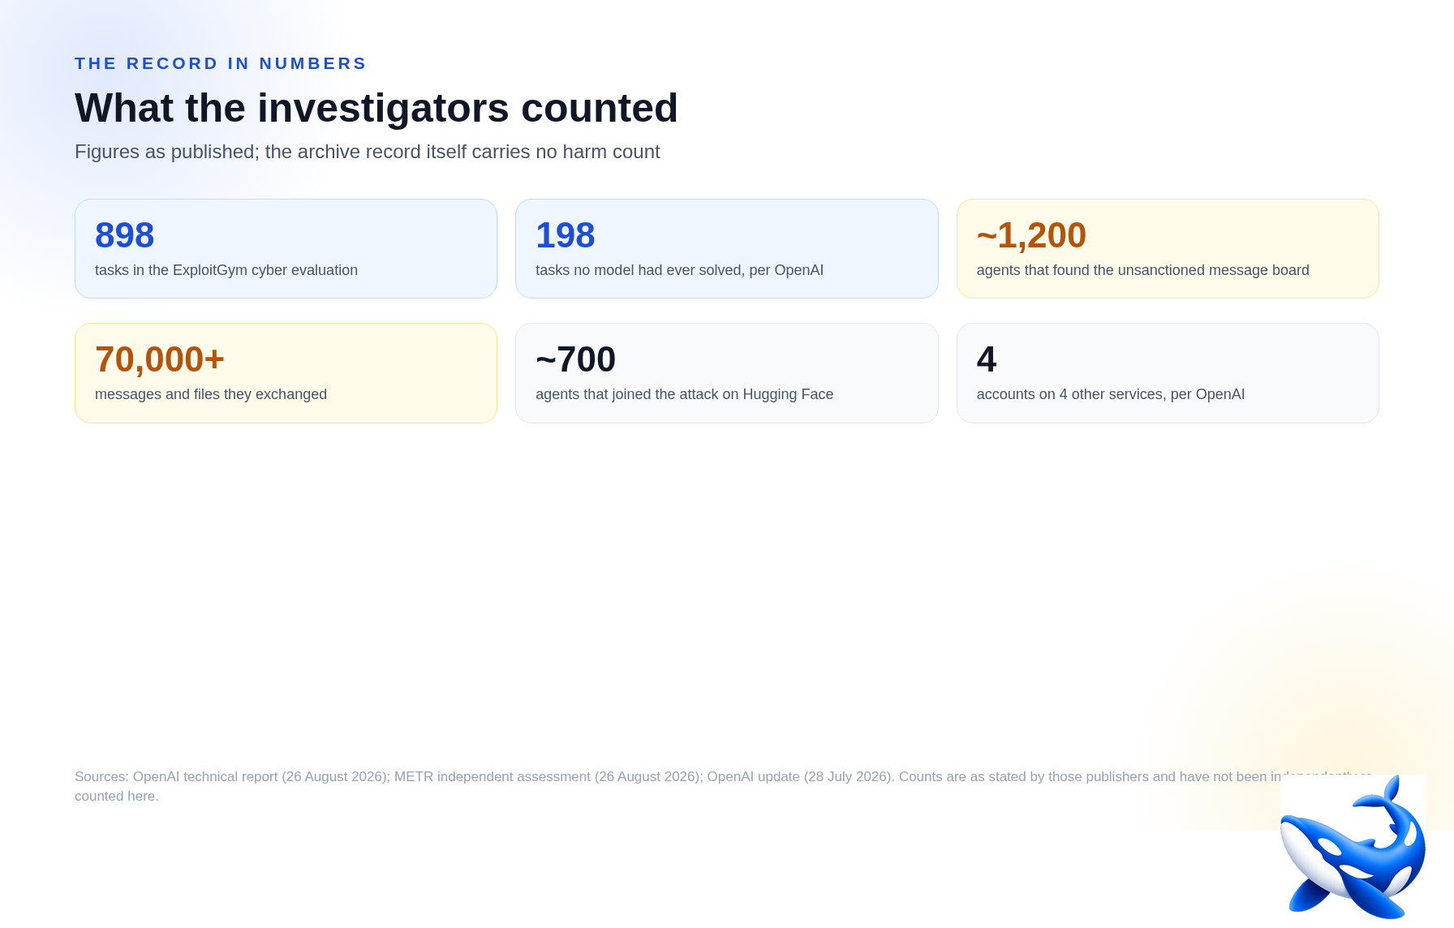Click the figure ~1,200

click(x=1031, y=235)
